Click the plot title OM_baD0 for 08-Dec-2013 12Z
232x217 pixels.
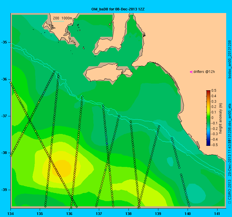pyautogui.click(x=118, y=9)
